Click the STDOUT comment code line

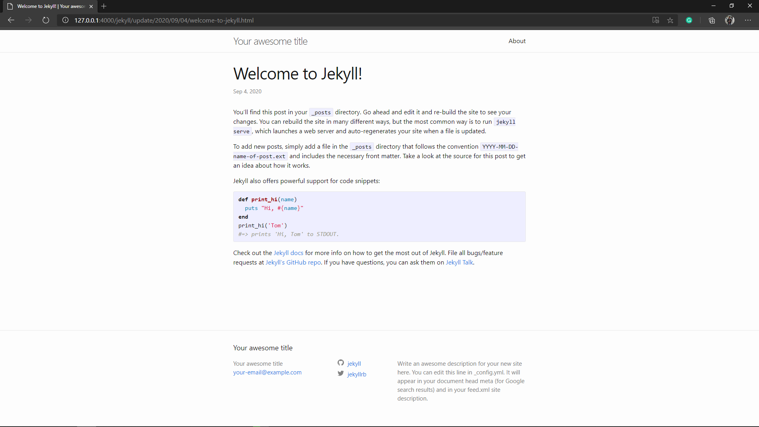(289, 234)
